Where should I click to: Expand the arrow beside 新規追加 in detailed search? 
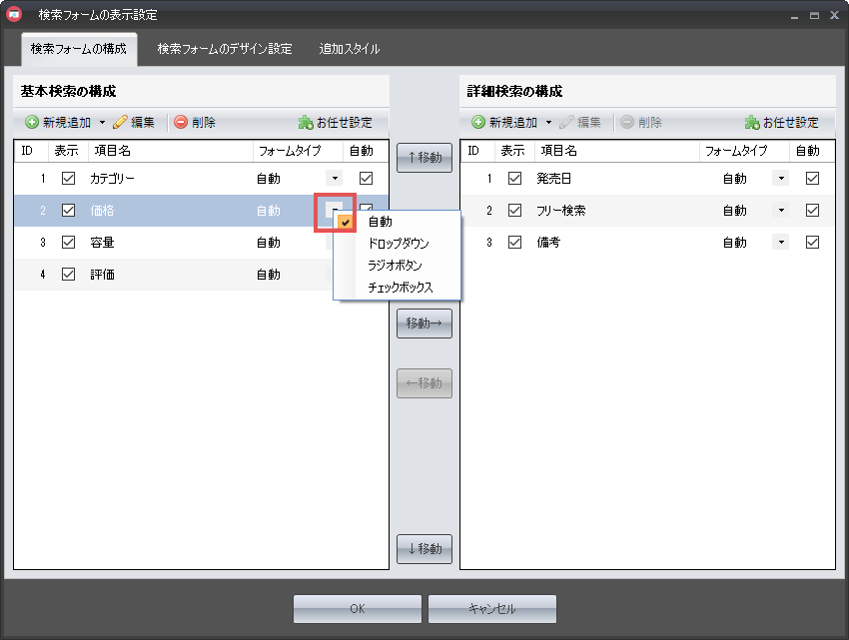click(x=548, y=123)
